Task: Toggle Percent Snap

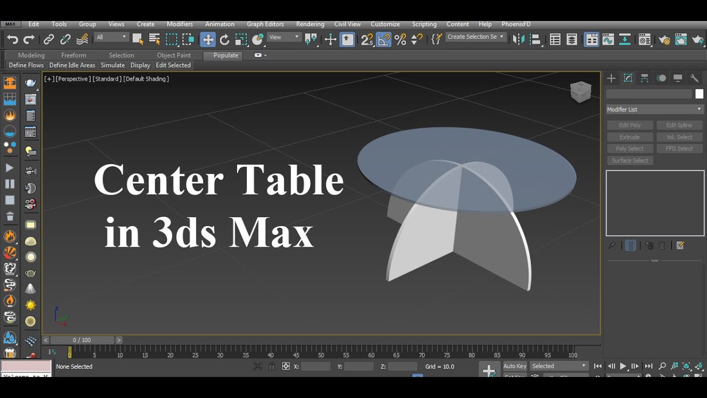Action: pyautogui.click(x=400, y=39)
